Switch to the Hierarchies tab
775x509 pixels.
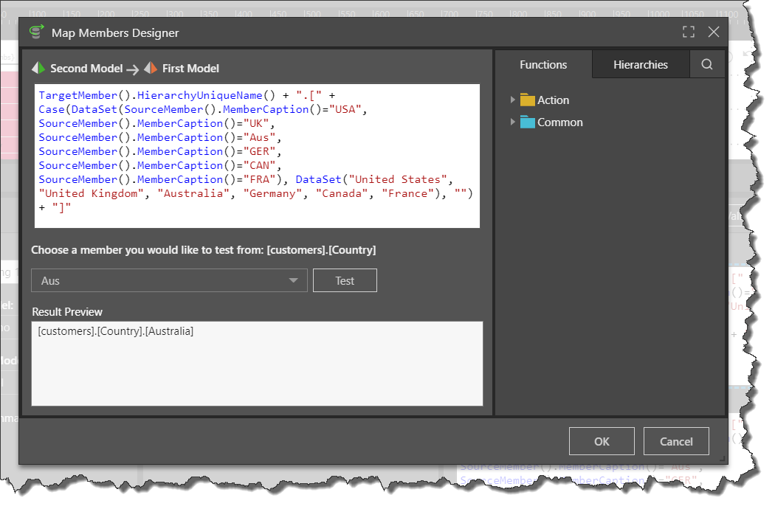click(x=641, y=65)
